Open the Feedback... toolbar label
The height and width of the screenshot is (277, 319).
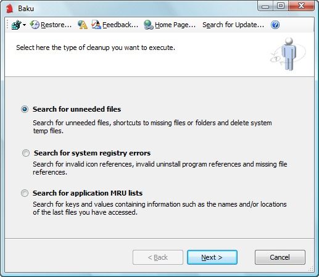coord(120,25)
